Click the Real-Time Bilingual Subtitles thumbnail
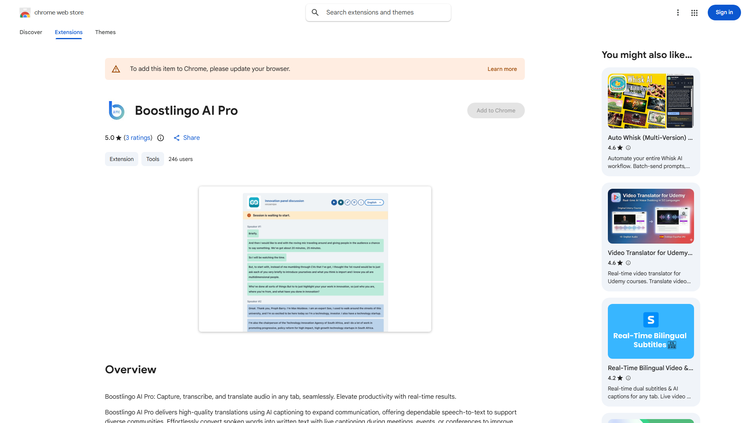752x423 pixels. 650,331
